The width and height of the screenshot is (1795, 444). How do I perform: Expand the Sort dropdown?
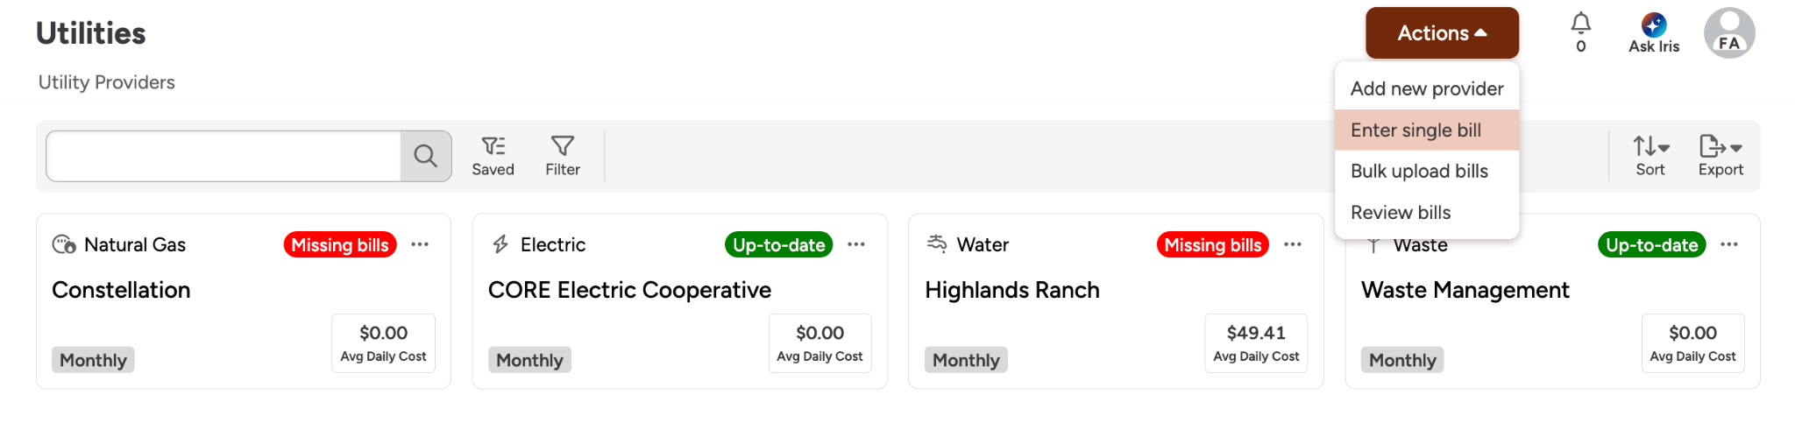pyautogui.click(x=1650, y=156)
